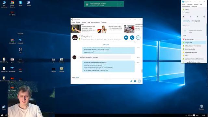The height and width of the screenshot is (117, 208).
Task: Open the Помощь menu in chat window
Action: pyautogui.click(x=104, y=22)
